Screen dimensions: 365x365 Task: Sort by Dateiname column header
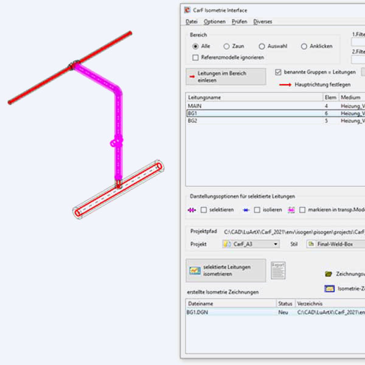coord(231,304)
